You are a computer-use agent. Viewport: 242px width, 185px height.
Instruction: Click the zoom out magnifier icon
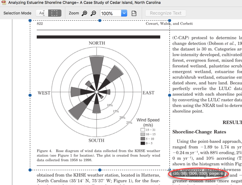click(x=93, y=13)
